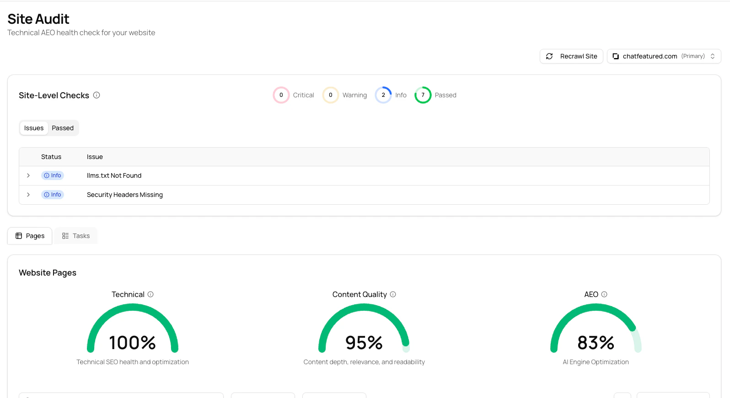The height and width of the screenshot is (398, 730).
Task: Click the info icon beside Site-Level Checks
Action: click(x=97, y=95)
